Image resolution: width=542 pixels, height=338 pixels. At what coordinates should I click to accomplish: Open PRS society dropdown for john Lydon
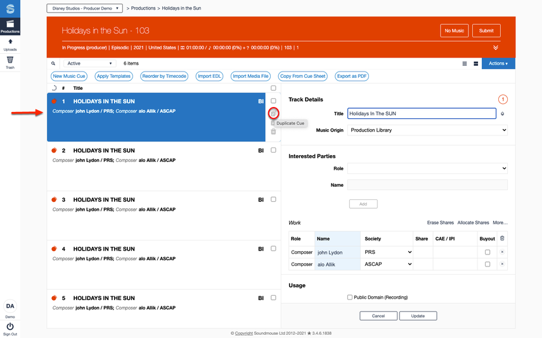[387, 252]
